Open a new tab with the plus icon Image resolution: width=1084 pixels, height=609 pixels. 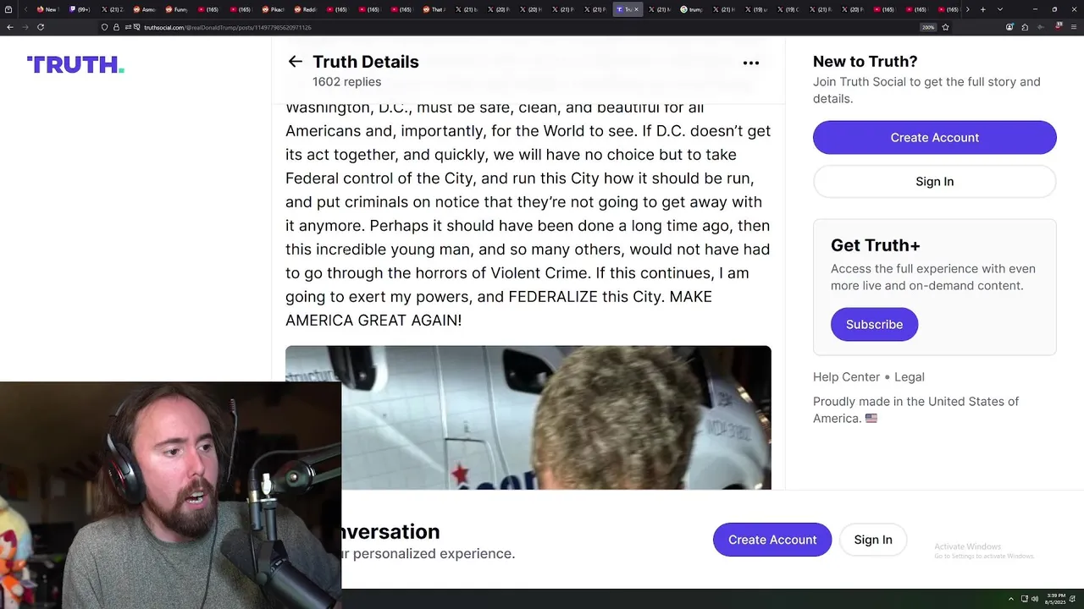pyautogui.click(x=982, y=9)
